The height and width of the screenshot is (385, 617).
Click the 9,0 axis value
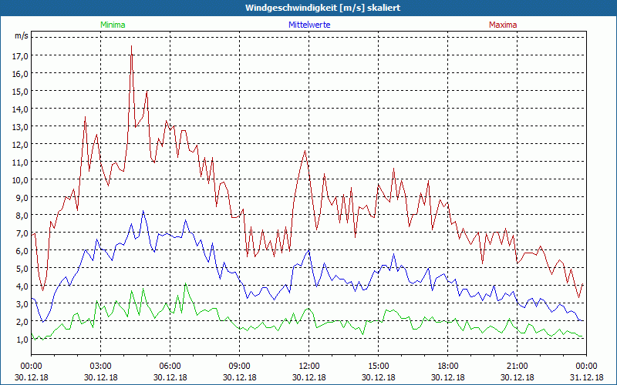click(x=22, y=198)
